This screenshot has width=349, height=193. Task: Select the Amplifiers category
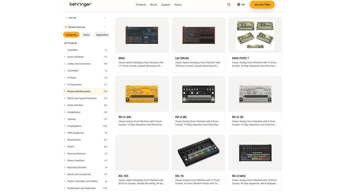click(73, 50)
